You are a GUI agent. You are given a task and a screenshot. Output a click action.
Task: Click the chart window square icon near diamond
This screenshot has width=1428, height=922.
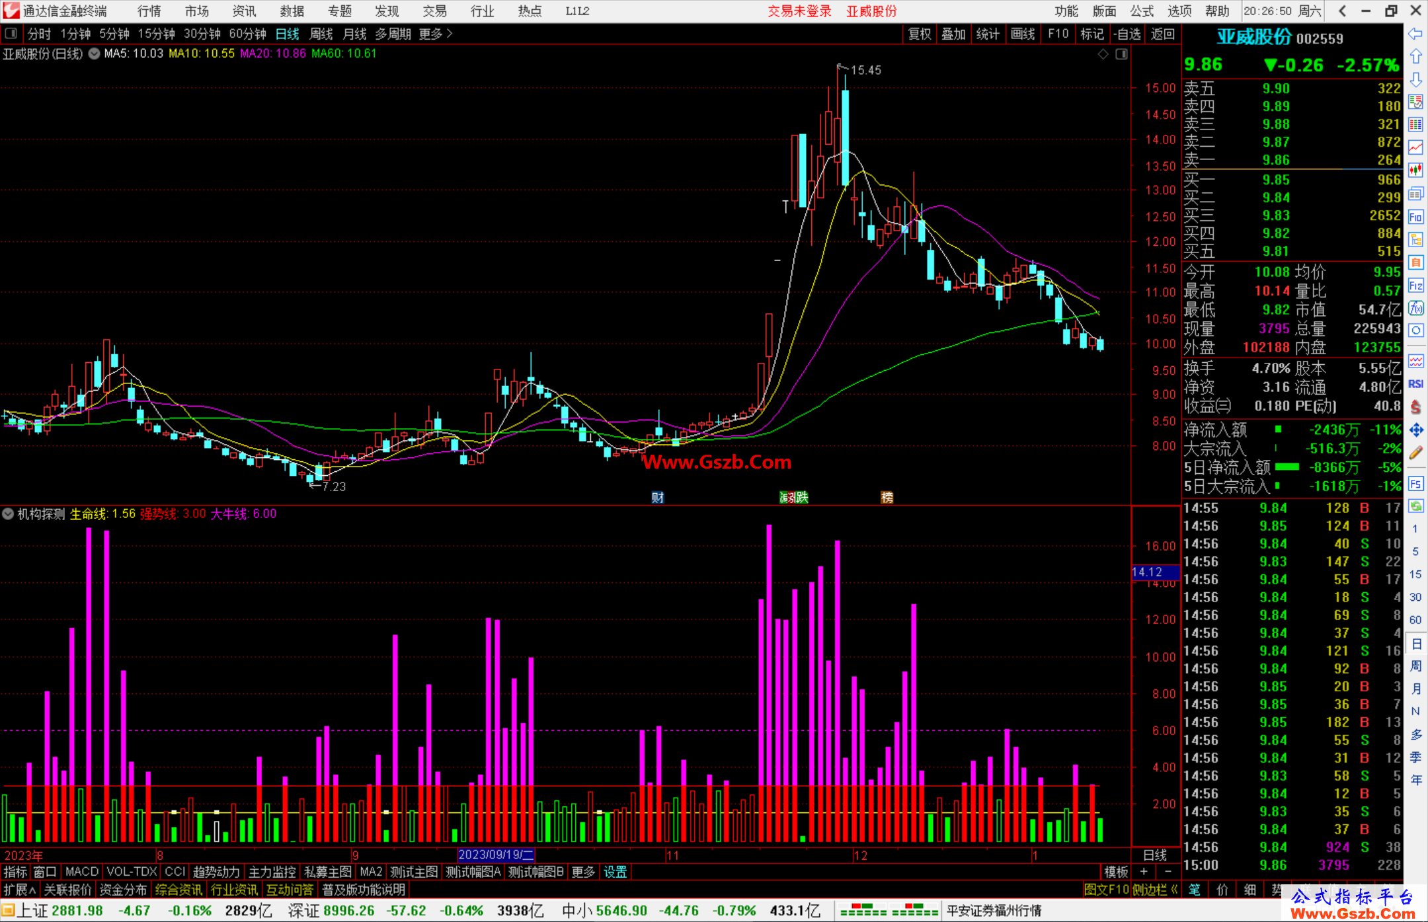pos(1121,54)
